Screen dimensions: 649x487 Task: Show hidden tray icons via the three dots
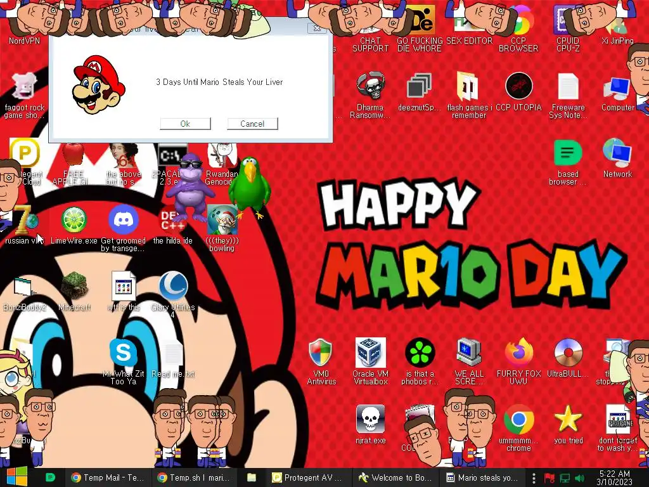(x=534, y=478)
